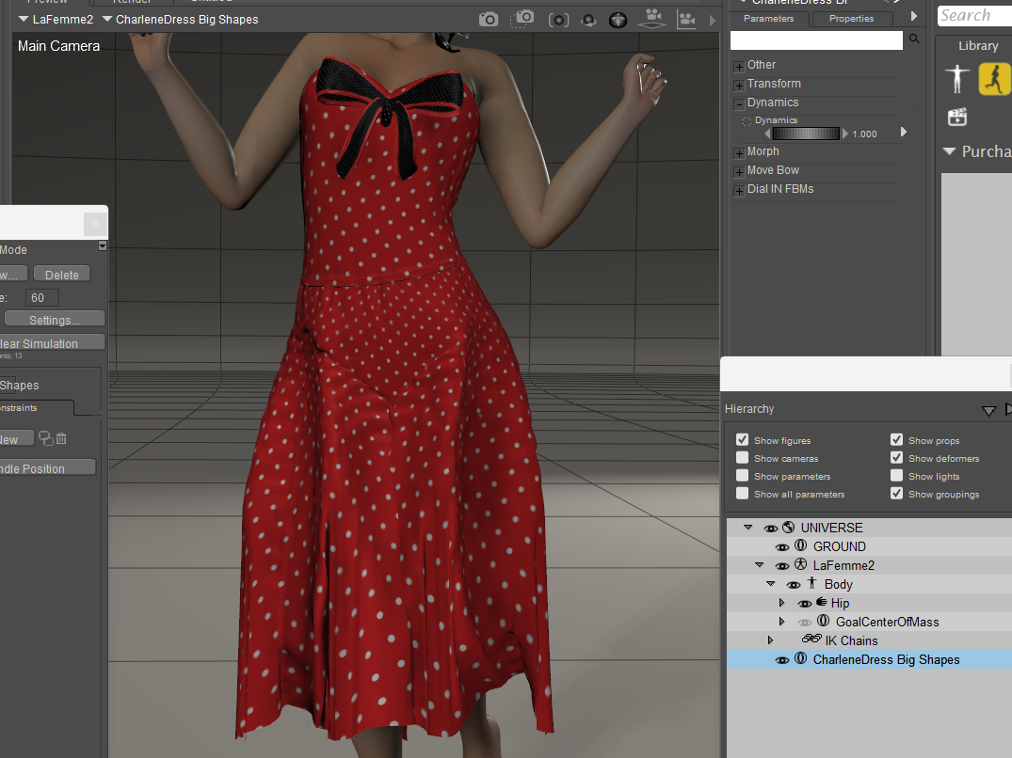Enable the Show lights checkbox
Image resolution: width=1012 pixels, height=758 pixels.
point(897,476)
